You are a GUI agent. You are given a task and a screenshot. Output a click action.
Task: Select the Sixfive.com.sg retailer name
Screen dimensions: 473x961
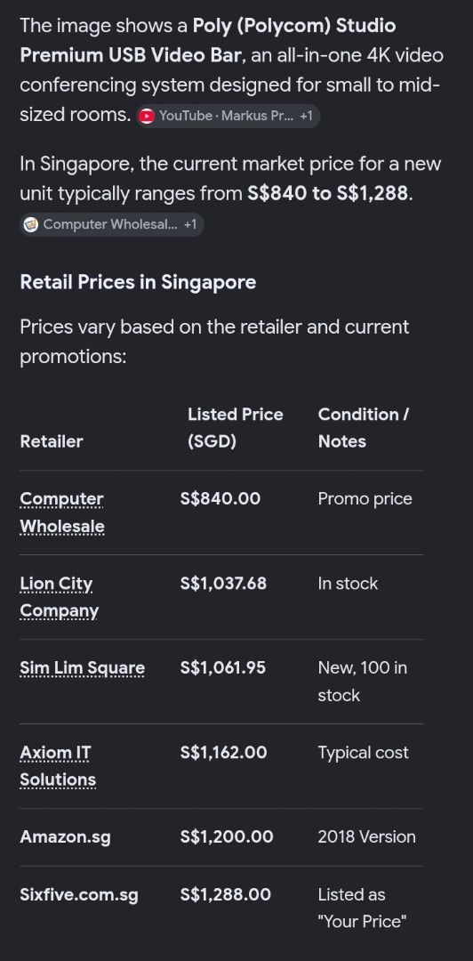pos(79,895)
